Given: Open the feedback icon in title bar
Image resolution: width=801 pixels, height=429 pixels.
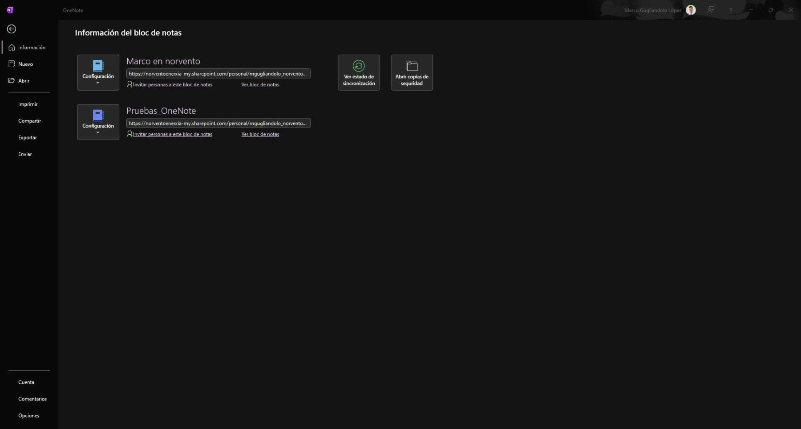Looking at the screenshot, I should (x=711, y=10).
